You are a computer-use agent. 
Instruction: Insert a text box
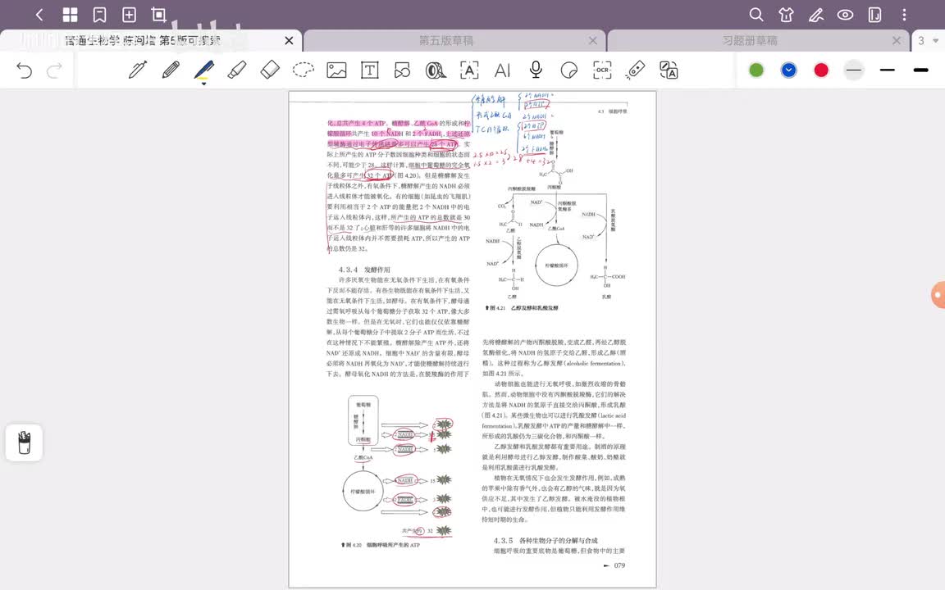(369, 70)
